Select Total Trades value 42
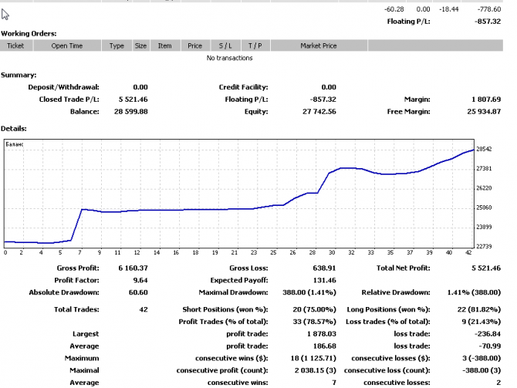 pyautogui.click(x=144, y=310)
